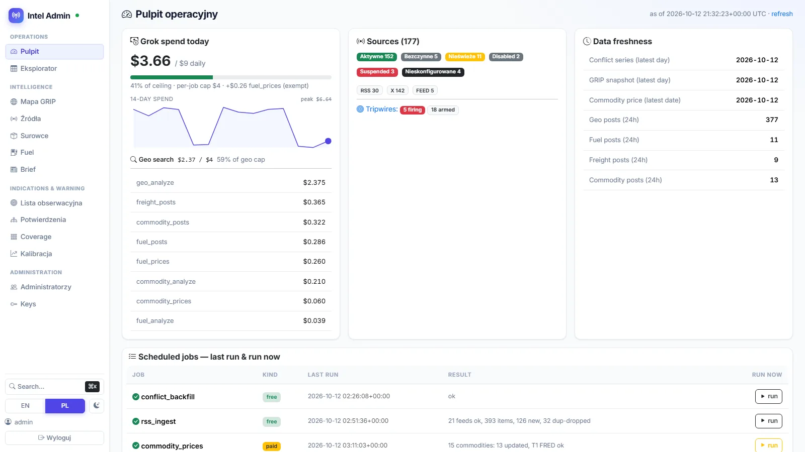Select the Nieświeże 11 source badge
The height and width of the screenshot is (452, 805).
click(x=465, y=57)
